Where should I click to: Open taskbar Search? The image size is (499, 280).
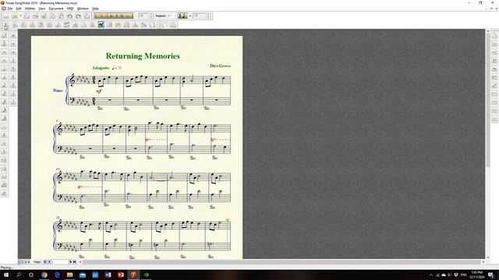(x=19, y=275)
